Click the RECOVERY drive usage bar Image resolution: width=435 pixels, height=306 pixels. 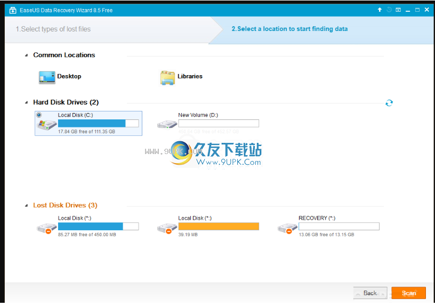click(339, 227)
